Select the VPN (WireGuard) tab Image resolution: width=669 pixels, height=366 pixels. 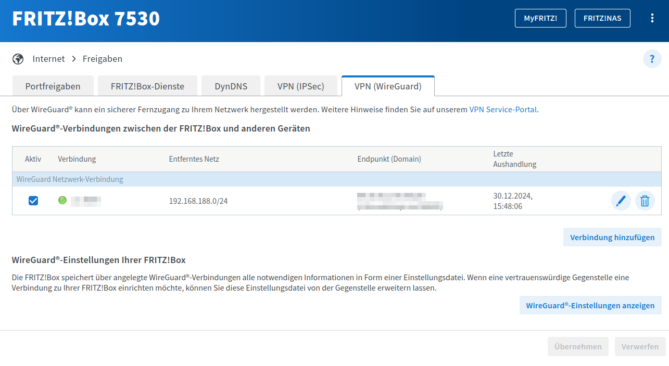click(388, 86)
